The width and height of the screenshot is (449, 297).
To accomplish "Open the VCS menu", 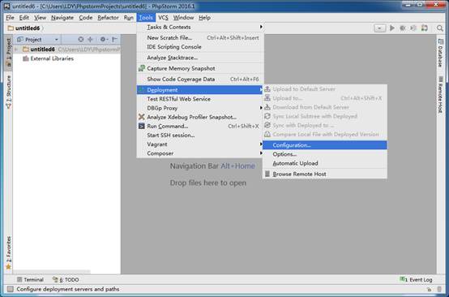I will [x=163, y=18].
